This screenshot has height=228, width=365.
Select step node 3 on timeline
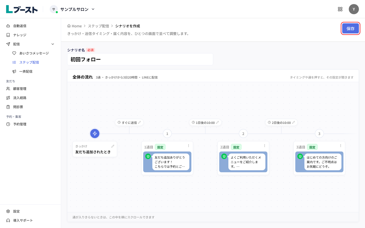coord(319,134)
